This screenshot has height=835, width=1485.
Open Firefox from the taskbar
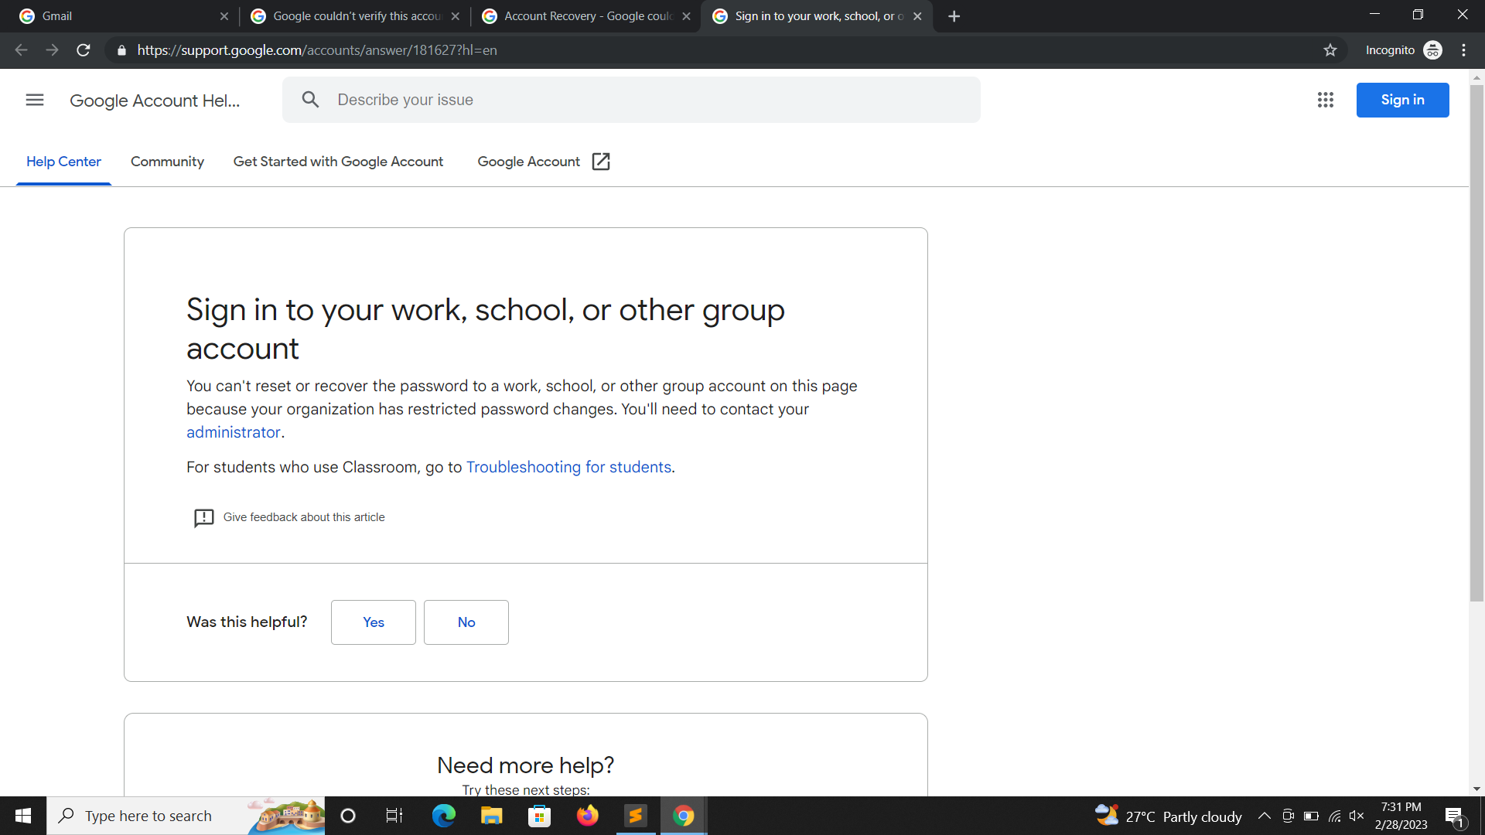click(x=587, y=816)
